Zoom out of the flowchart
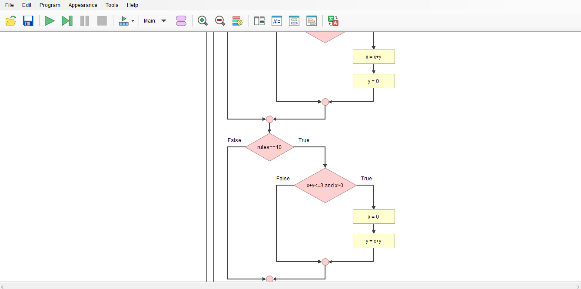This screenshot has height=289, width=581. (220, 21)
